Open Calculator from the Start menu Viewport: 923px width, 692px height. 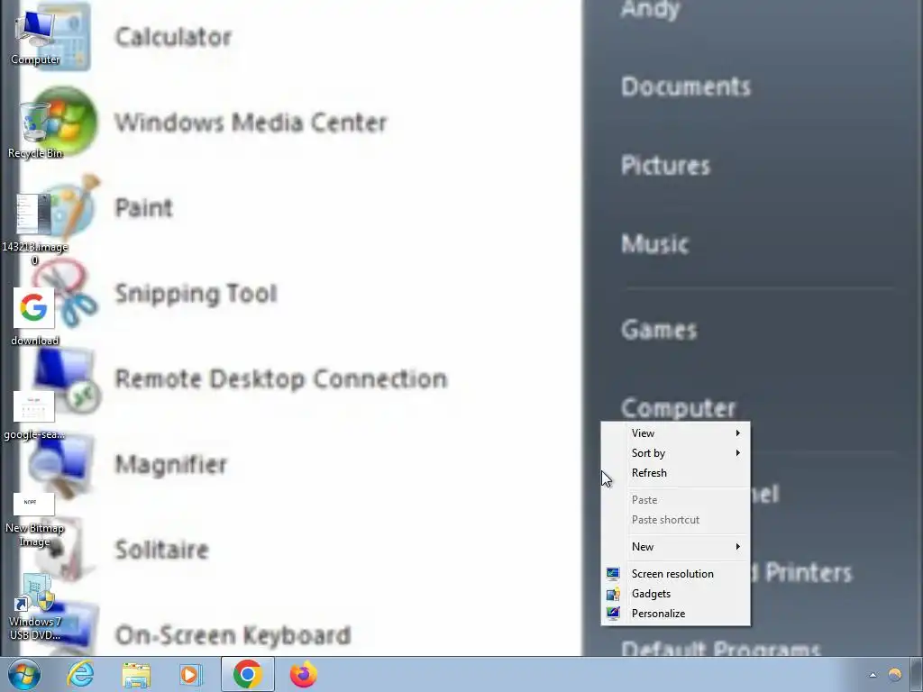(174, 37)
